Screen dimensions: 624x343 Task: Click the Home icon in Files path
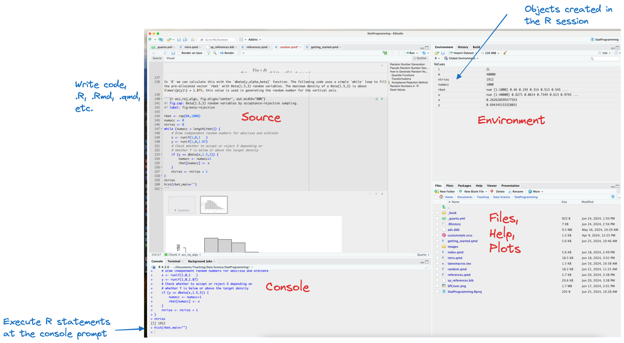[441, 197]
